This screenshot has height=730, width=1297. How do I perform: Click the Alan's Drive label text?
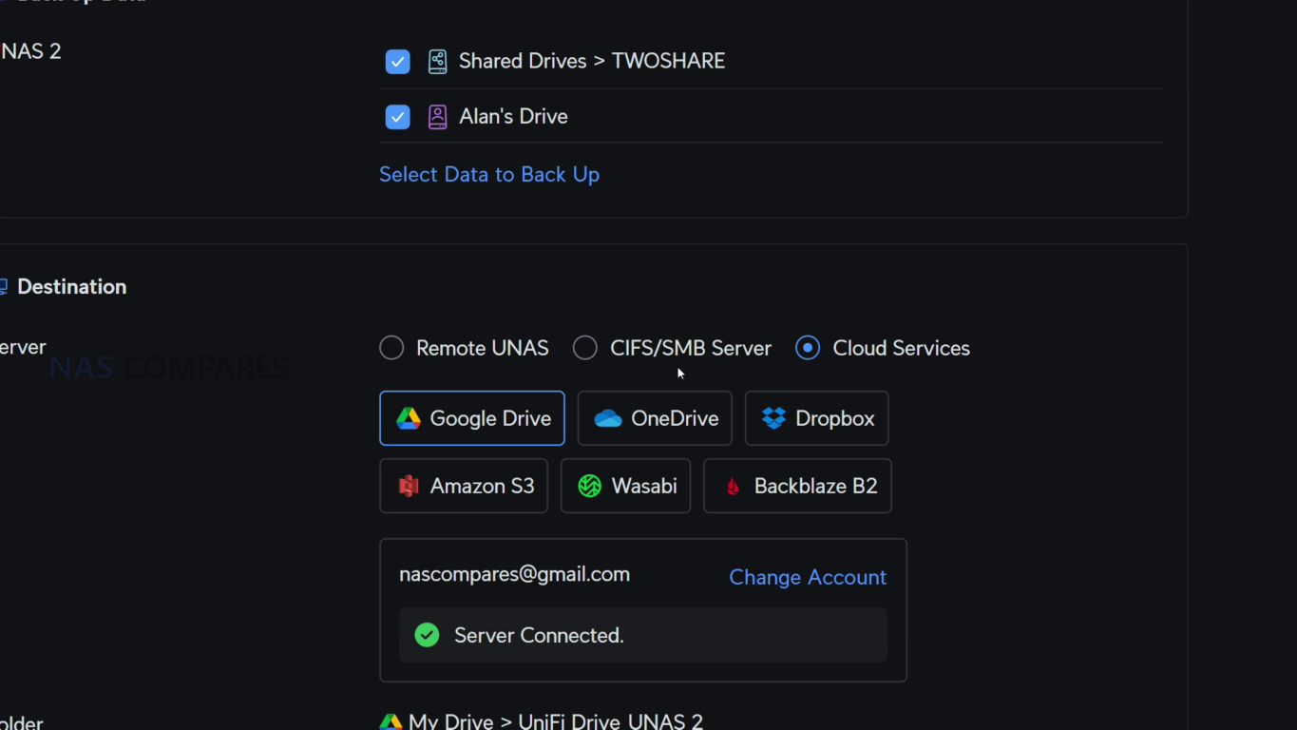pyautogui.click(x=513, y=116)
